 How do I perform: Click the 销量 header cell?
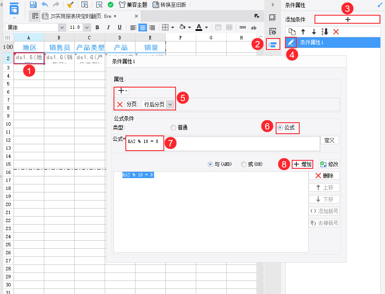(150, 47)
